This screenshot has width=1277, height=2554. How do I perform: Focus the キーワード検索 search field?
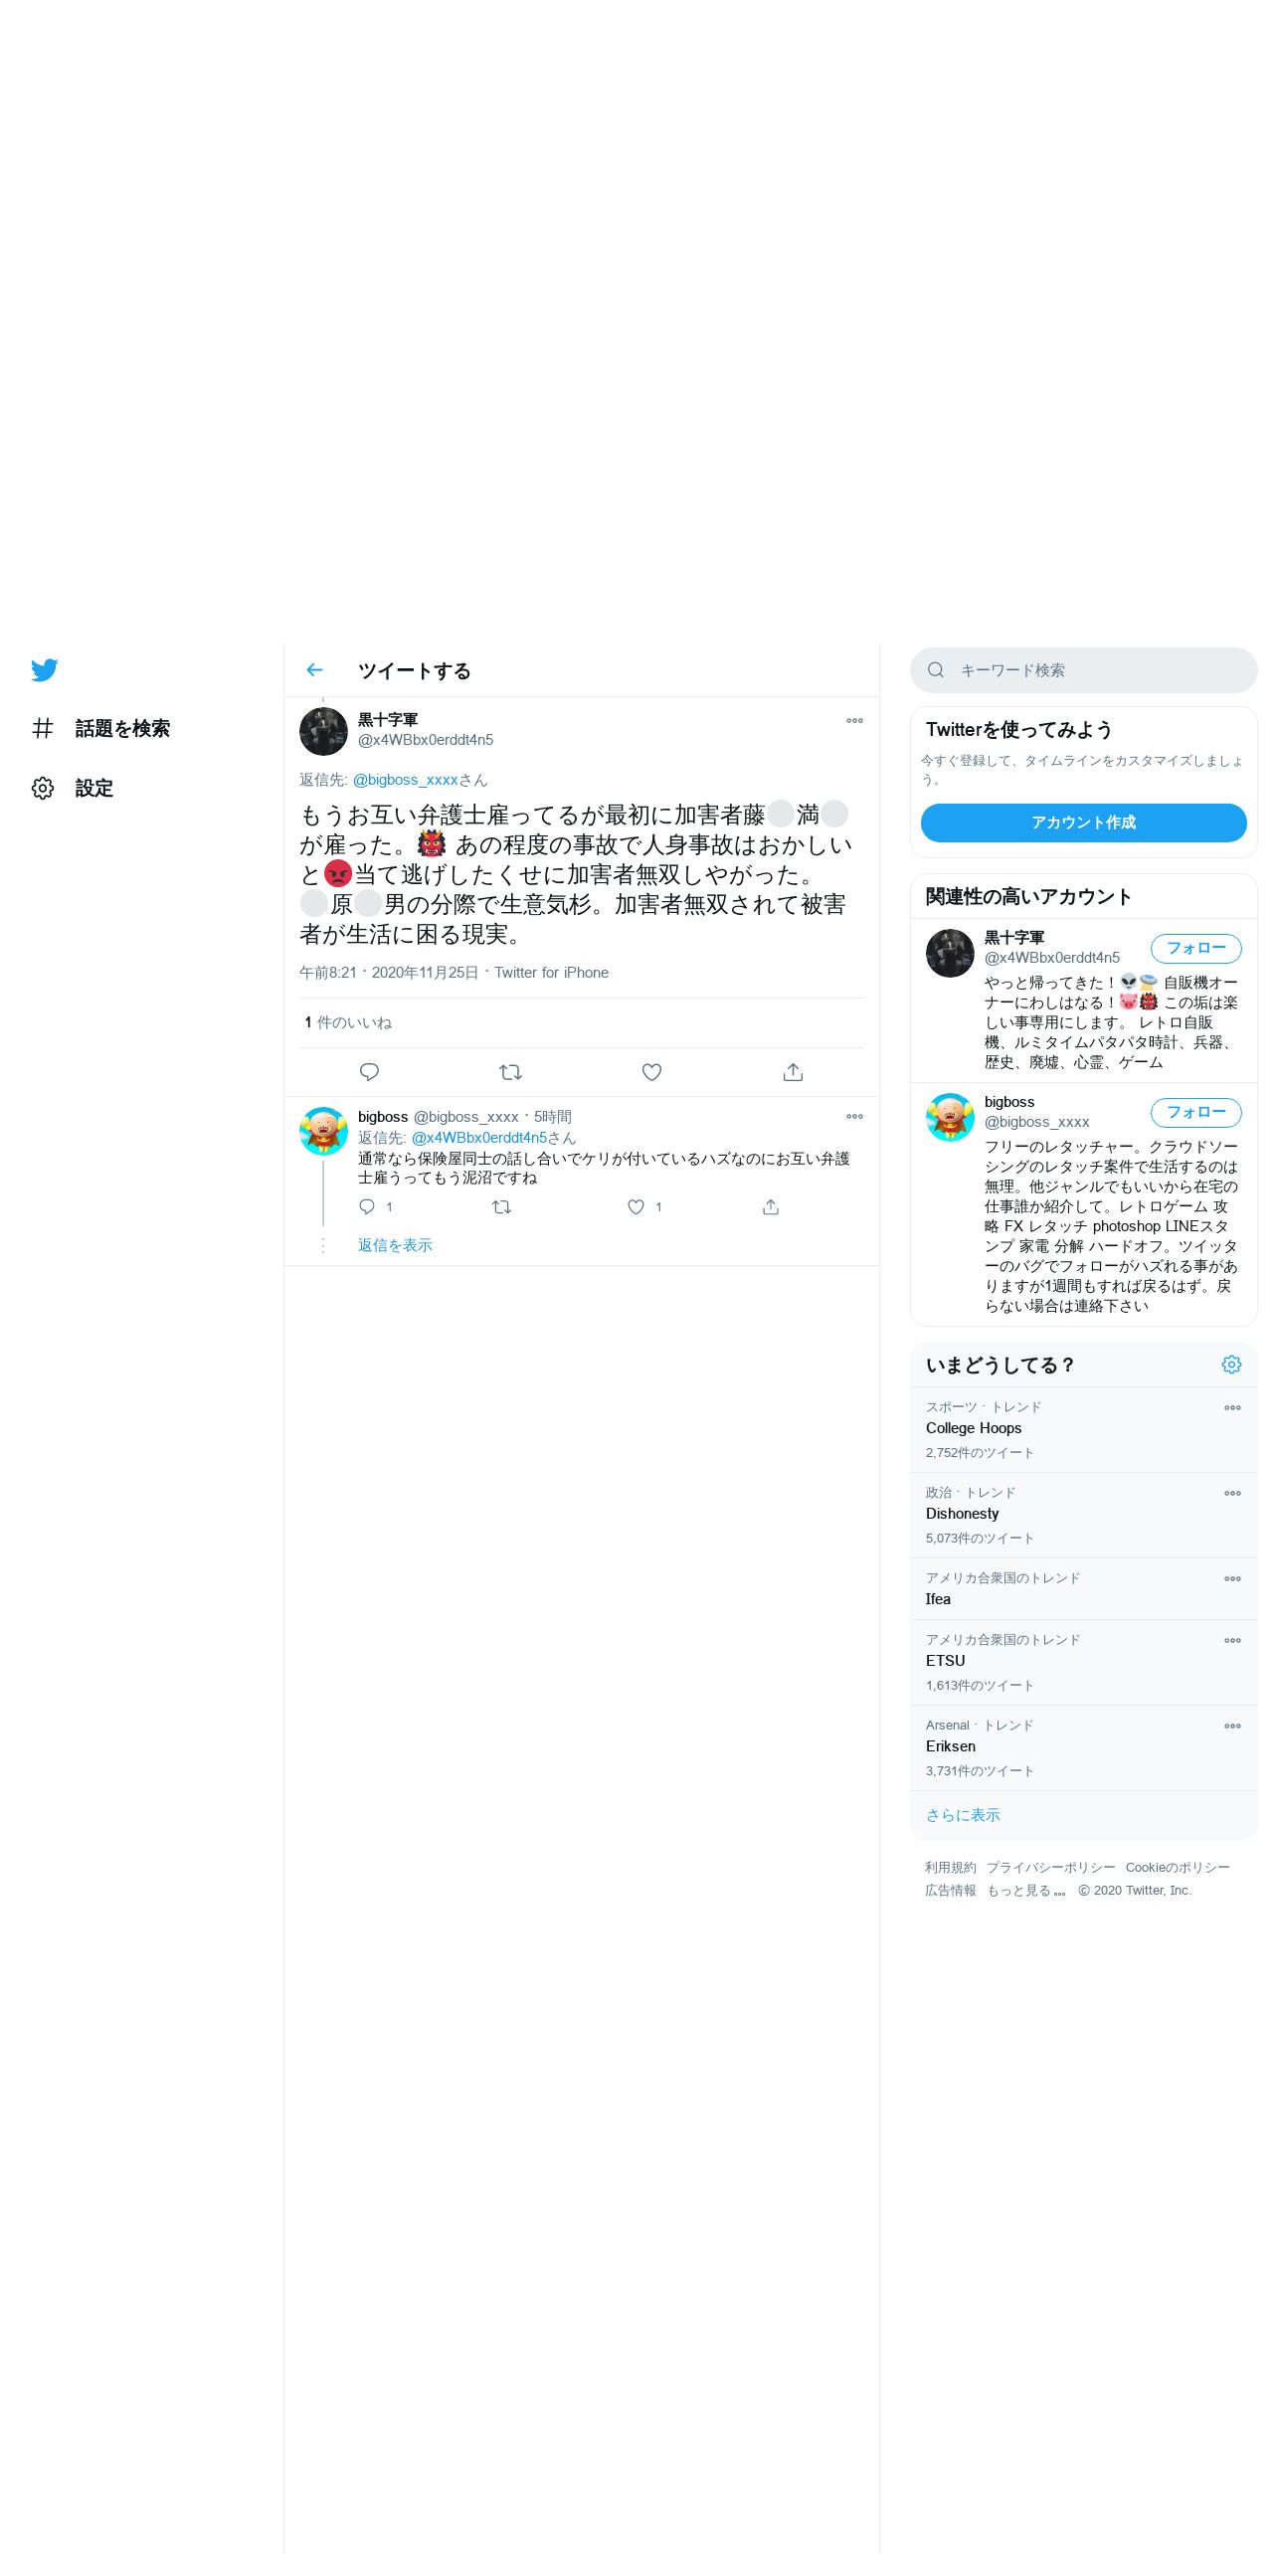(x=1083, y=670)
